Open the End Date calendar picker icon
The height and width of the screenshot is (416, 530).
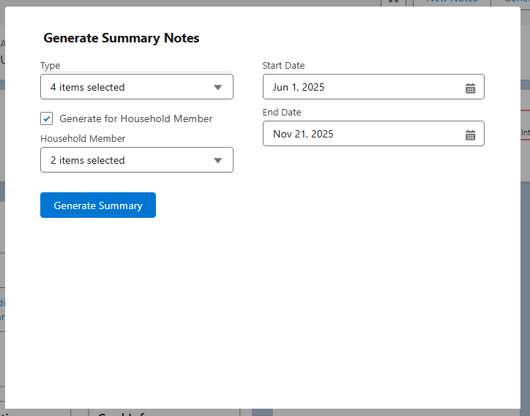pyautogui.click(x=470, y=135)
